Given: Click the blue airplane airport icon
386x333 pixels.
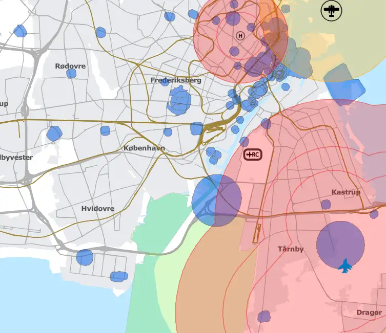Looking at the screenshot, I should click(x=345, y=265).
